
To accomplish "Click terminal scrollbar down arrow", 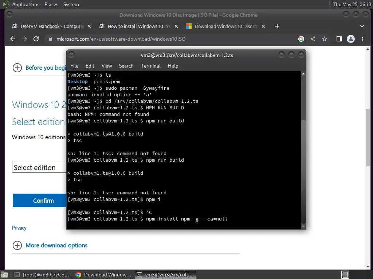I will coord(303,227).
